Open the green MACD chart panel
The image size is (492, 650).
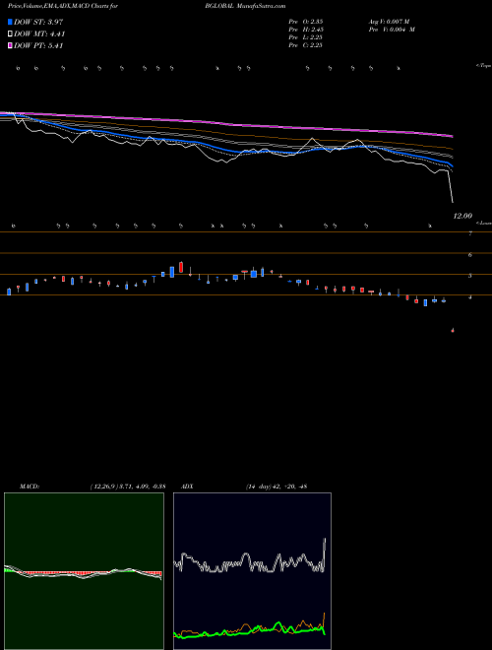tap(84, 571)
